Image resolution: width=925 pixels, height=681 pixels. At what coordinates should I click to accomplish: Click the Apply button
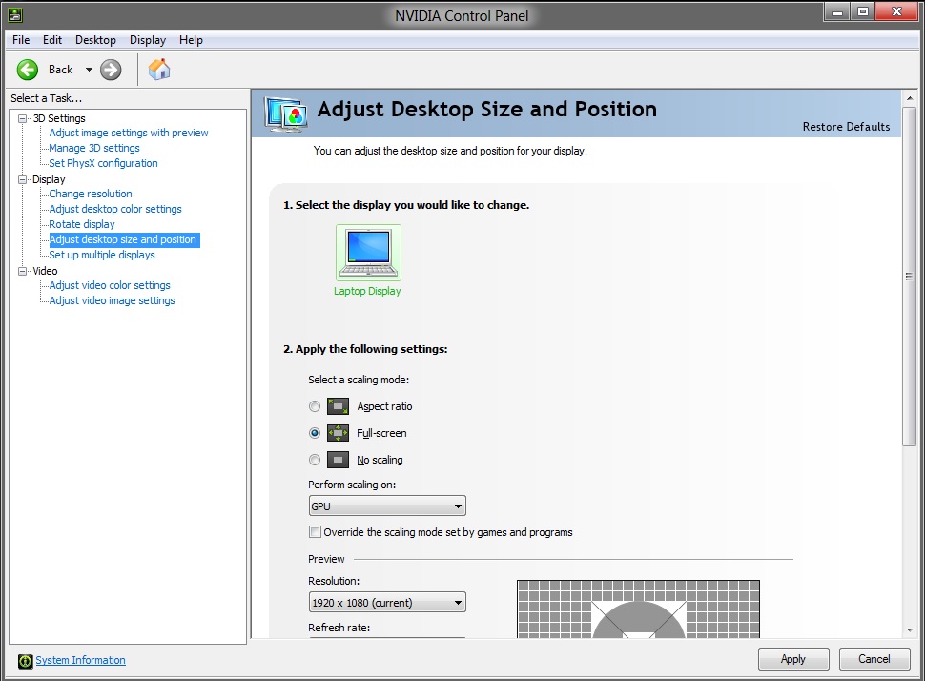792,659
